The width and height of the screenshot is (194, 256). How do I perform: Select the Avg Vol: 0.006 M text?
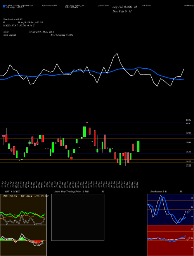pyautogui.click(x=125, y=7)
